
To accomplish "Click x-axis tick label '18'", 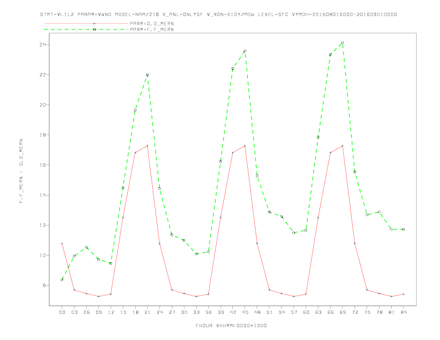I will [x=135, y=312].
